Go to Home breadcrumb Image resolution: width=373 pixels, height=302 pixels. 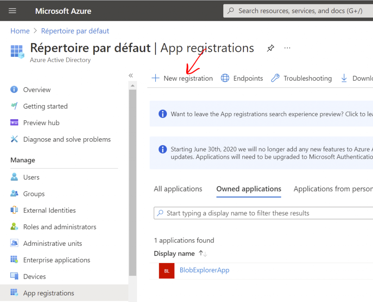tap(20, 31)
